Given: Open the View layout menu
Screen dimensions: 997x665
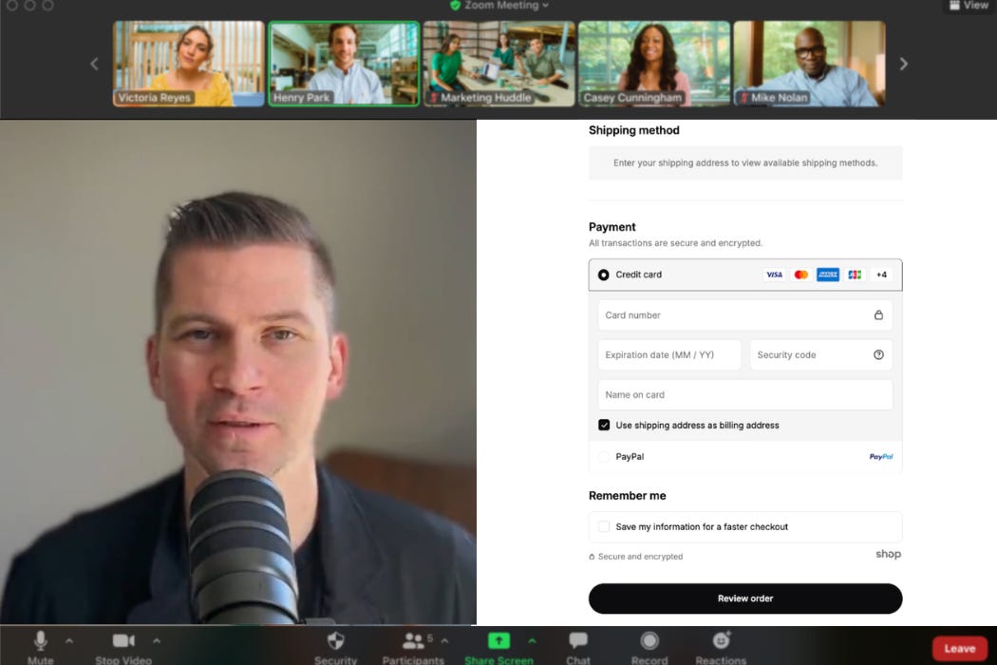Looking at the screenshot, I should tap(969, 6).
